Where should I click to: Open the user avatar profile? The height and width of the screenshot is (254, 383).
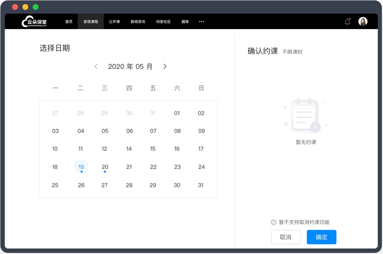point(363,22)
